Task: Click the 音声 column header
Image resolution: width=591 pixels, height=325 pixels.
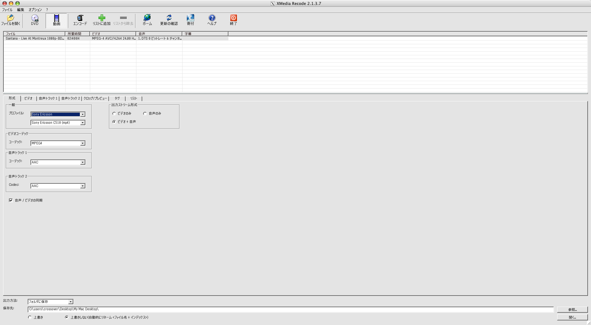Action: point(159,34)
